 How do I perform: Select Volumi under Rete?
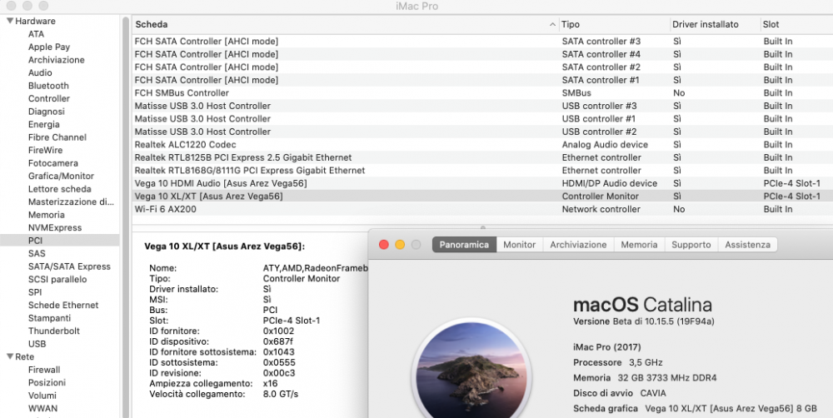pos(42,396)
